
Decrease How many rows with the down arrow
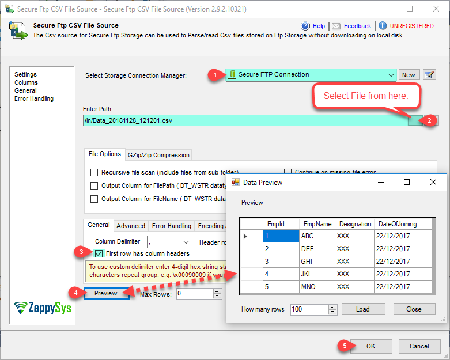pos(332,312)
